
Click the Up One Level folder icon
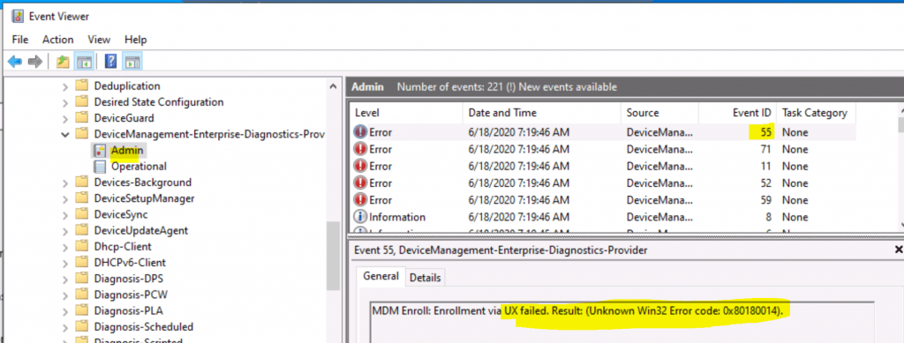pyautogui.click(x=64, y=62)
